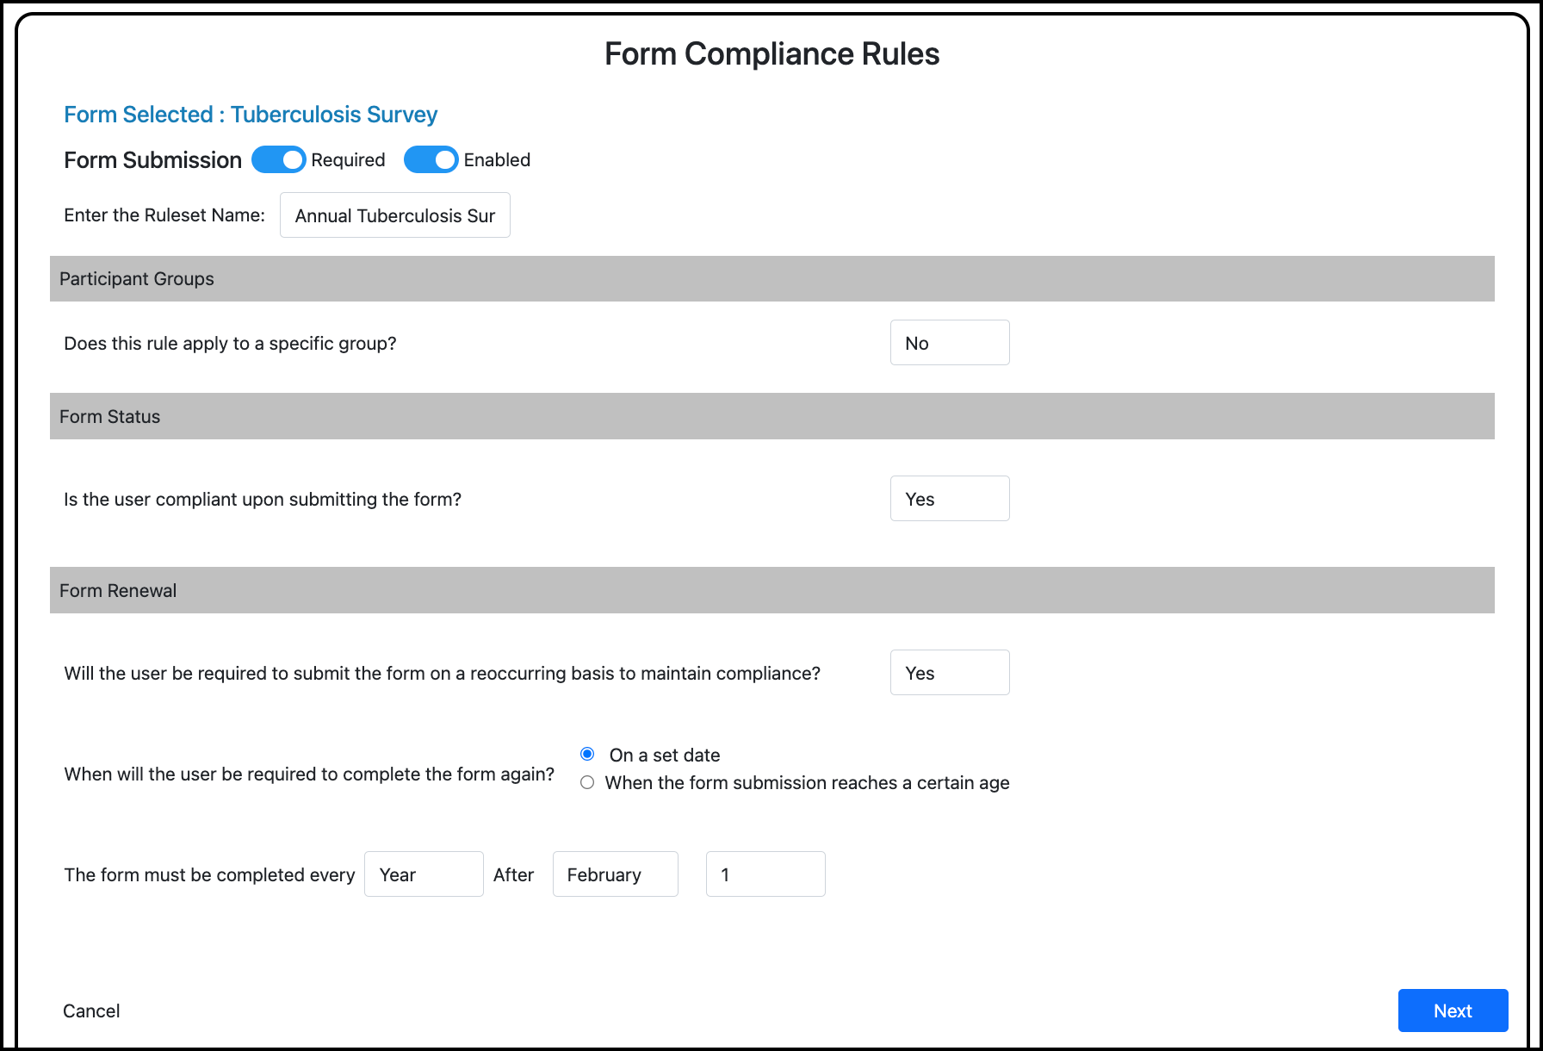
Task: Click the day field showing 1
Action: [765, 874]
